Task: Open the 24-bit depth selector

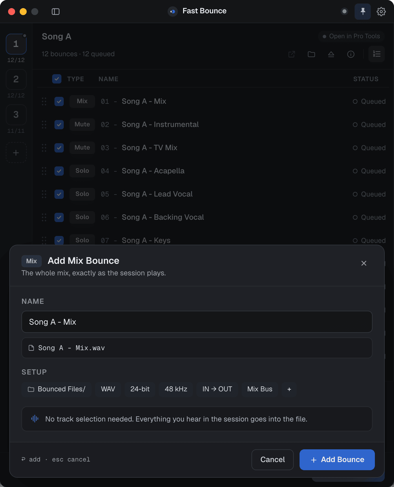Action: click(140, 389)
